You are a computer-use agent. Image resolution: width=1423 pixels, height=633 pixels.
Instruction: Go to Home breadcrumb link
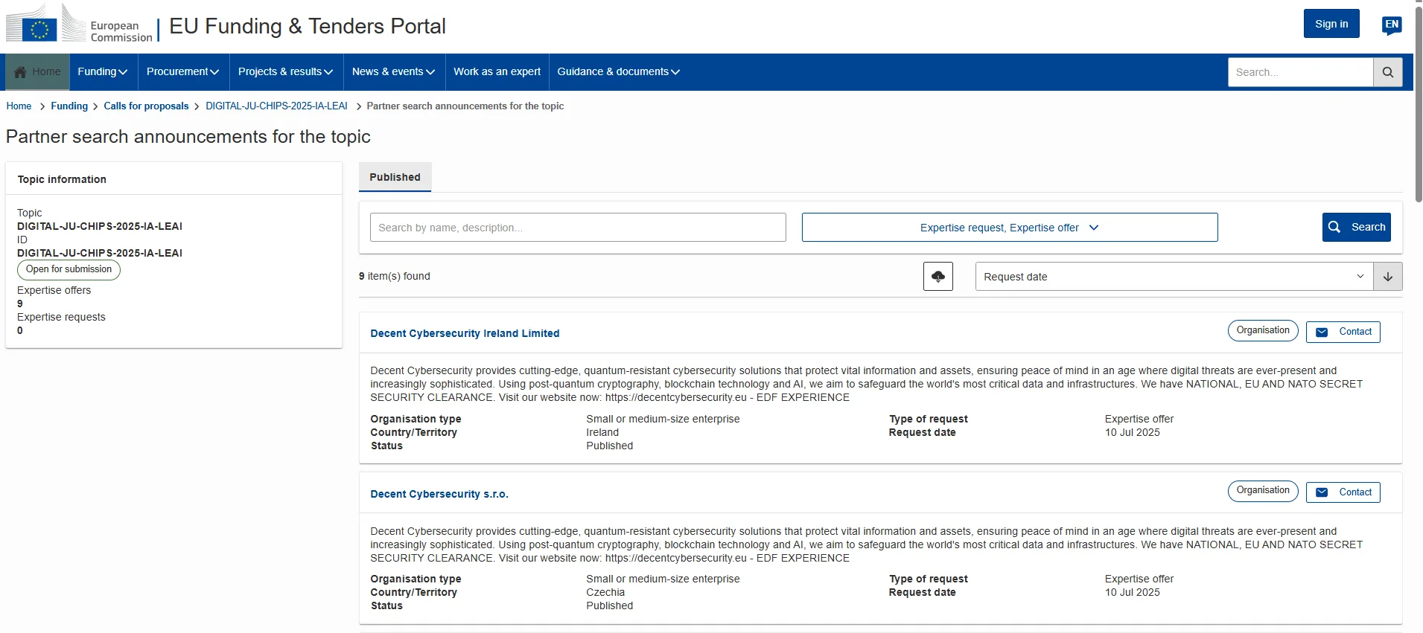[x=19, y=106]
